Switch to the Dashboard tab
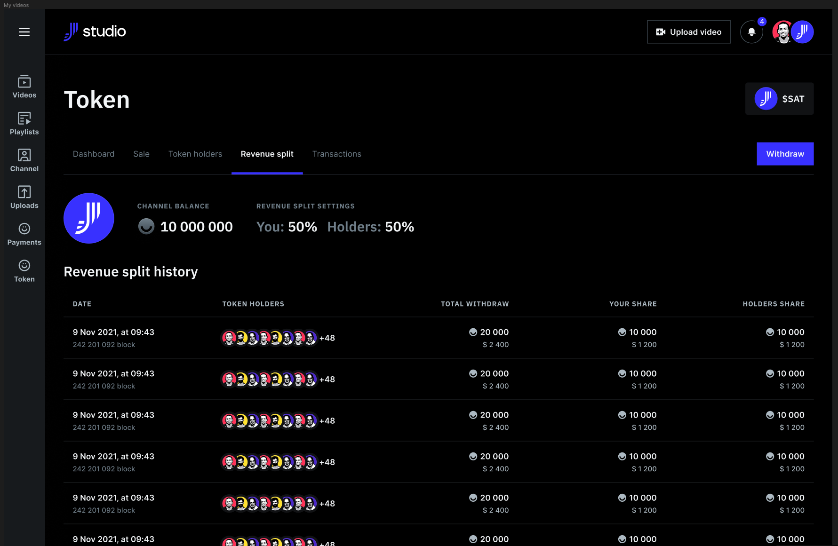This screenshot has width=838, height=546. point(94,154)
